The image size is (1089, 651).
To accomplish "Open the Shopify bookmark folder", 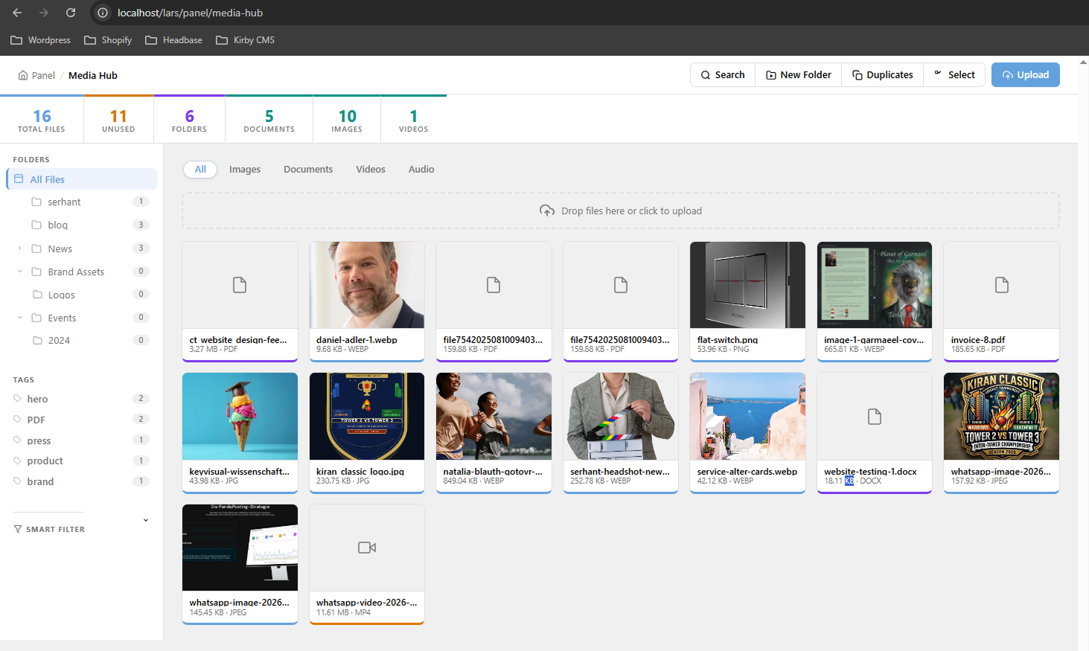I will (x=108, y=40).
